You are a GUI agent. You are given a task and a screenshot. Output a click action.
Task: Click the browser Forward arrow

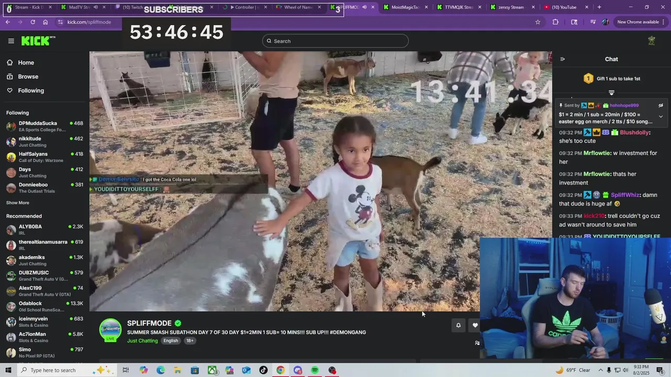coord(20,22)
